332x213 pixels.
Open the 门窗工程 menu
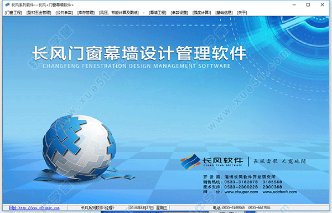13,13
